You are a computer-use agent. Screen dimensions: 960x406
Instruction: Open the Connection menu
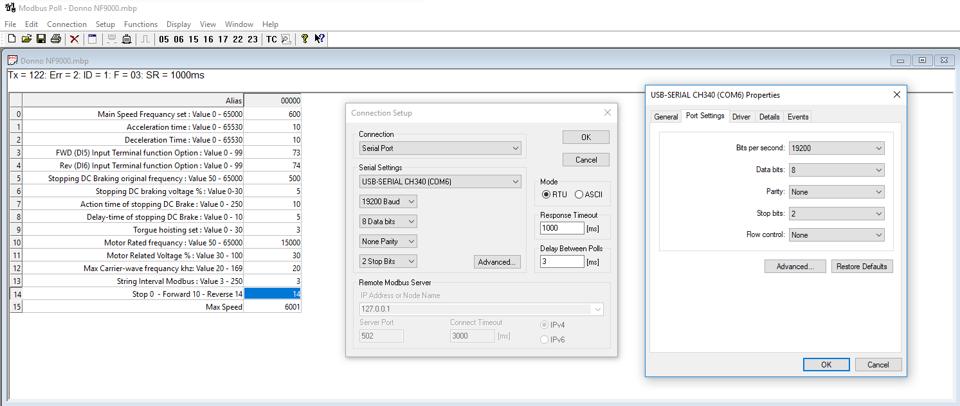[x=67, y=24]
